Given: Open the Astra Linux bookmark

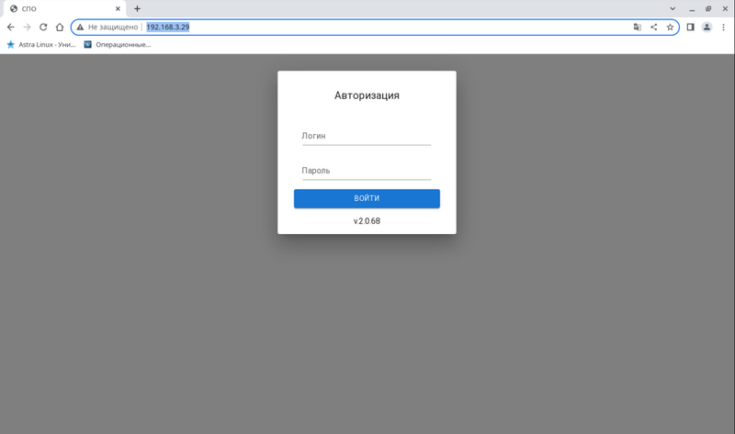Looking at the screenshot, I should [41, 44].
